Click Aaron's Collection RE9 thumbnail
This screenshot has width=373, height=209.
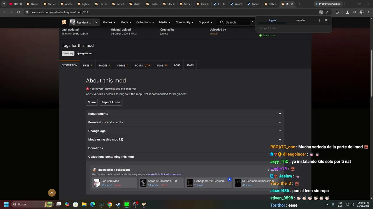point(143,183)
